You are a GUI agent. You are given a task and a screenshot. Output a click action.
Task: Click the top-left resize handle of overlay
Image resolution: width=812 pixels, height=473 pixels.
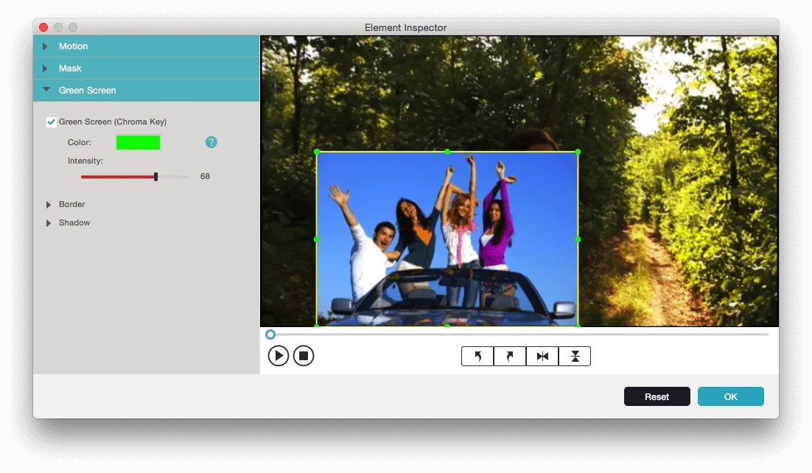pos(317,152)
